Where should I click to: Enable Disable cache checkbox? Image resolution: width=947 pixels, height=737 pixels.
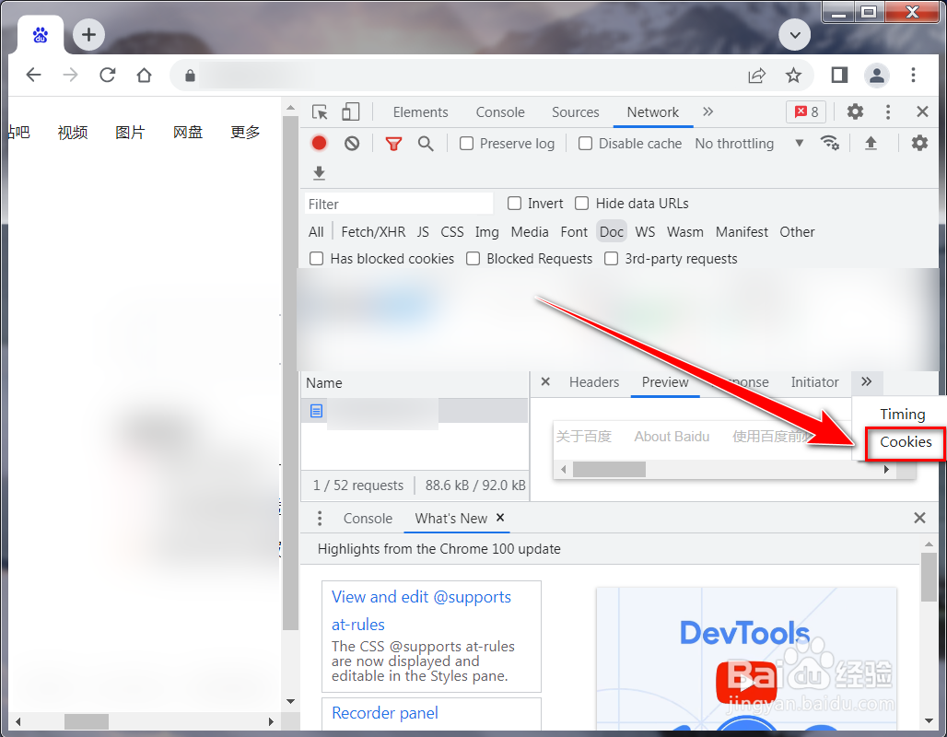click(585, 144)
